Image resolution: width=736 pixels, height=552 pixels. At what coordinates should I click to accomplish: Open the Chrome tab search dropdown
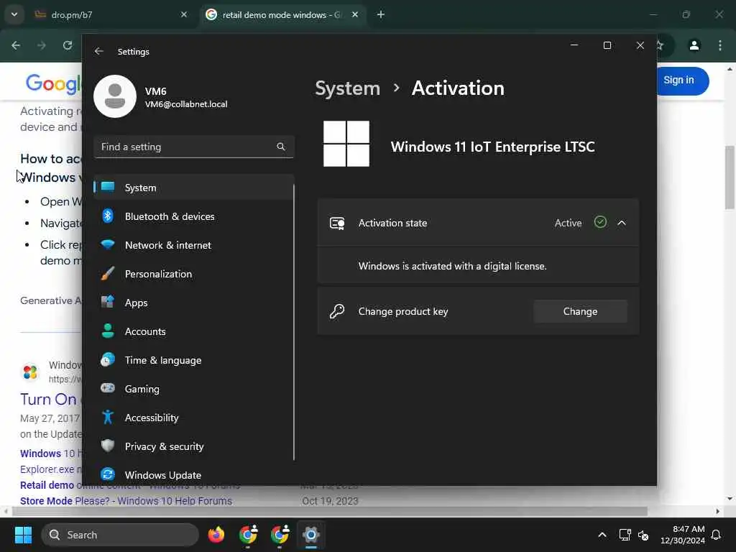tap(14, 14)
